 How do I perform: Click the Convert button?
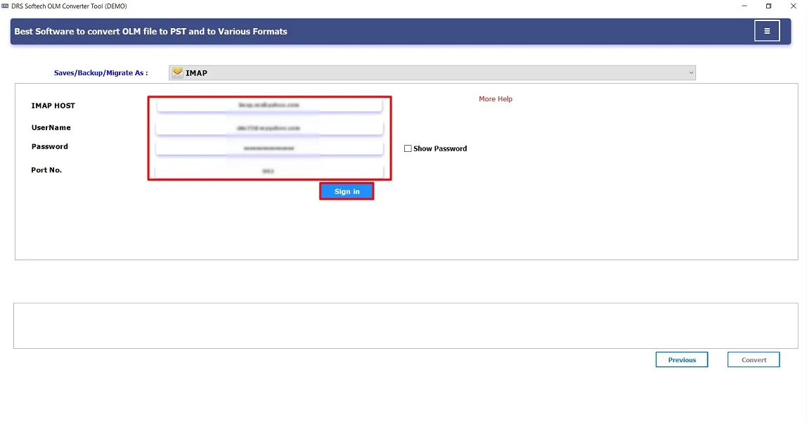click(753, 359)
